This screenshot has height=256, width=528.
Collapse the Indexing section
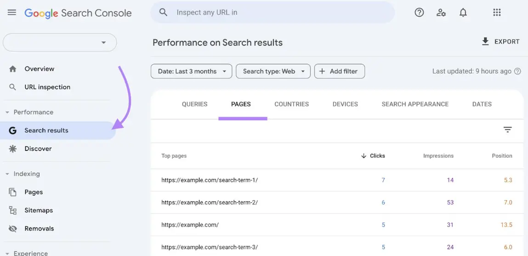pyautogui.click(x=7, y=174)
